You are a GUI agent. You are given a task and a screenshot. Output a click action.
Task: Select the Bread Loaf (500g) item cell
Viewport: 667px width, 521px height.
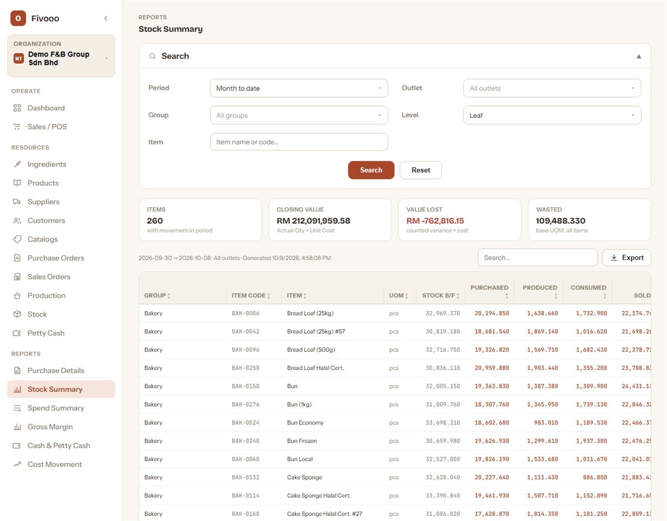tap(311, 350)
